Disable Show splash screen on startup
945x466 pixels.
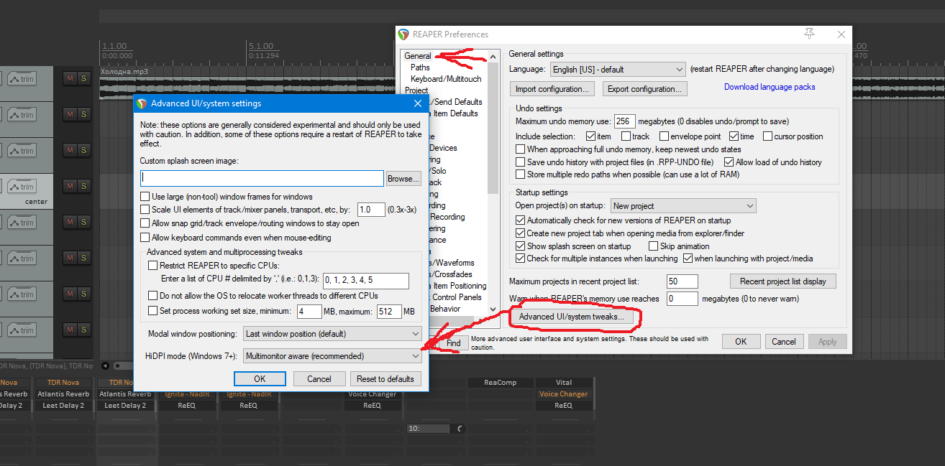tap(521, 246)
